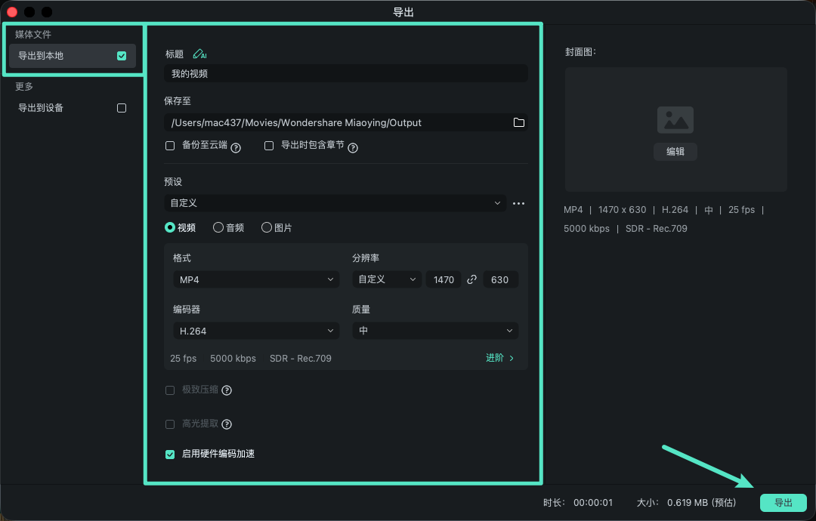
Task: Click help icon next to 备份至云端
Action: (236, 148)
